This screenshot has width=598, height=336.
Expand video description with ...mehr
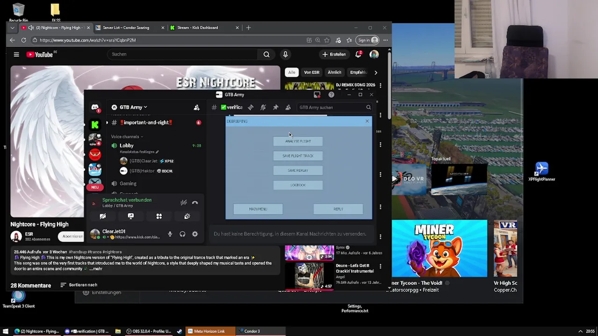click(96, 269)
